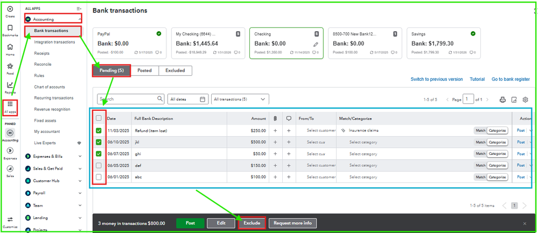Open Integration transactions menu item
The image size is (538, 233).
point(54,42)
